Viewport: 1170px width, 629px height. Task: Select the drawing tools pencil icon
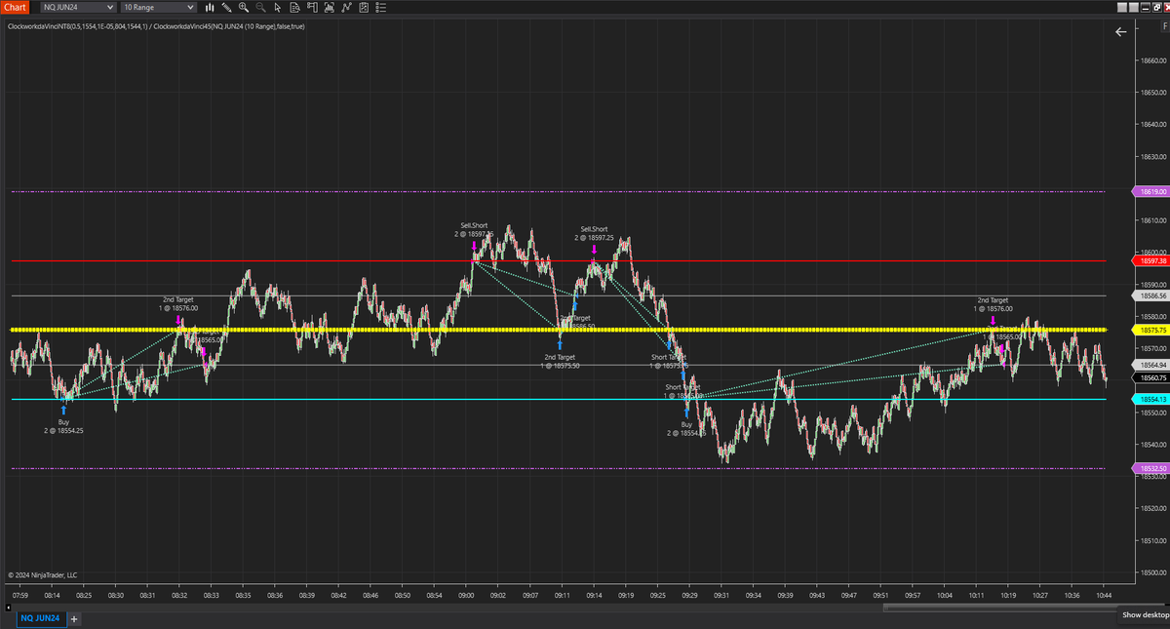(x=226, y=7)
